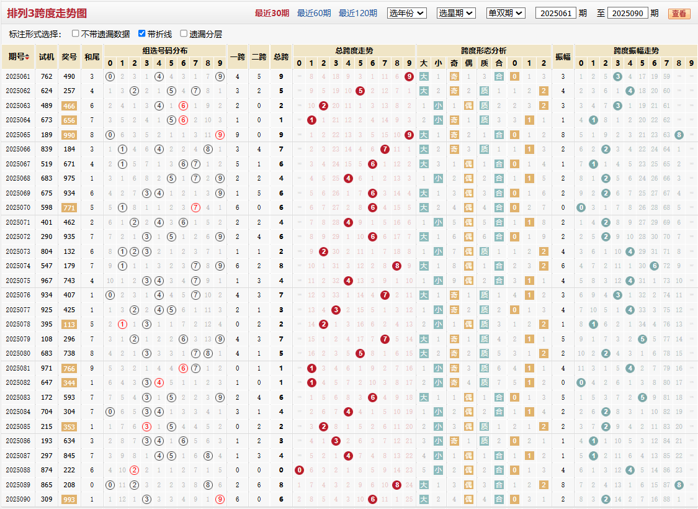698x509 pixels.
Task: Focus the start period field 2025061
Action: [555, 14]
